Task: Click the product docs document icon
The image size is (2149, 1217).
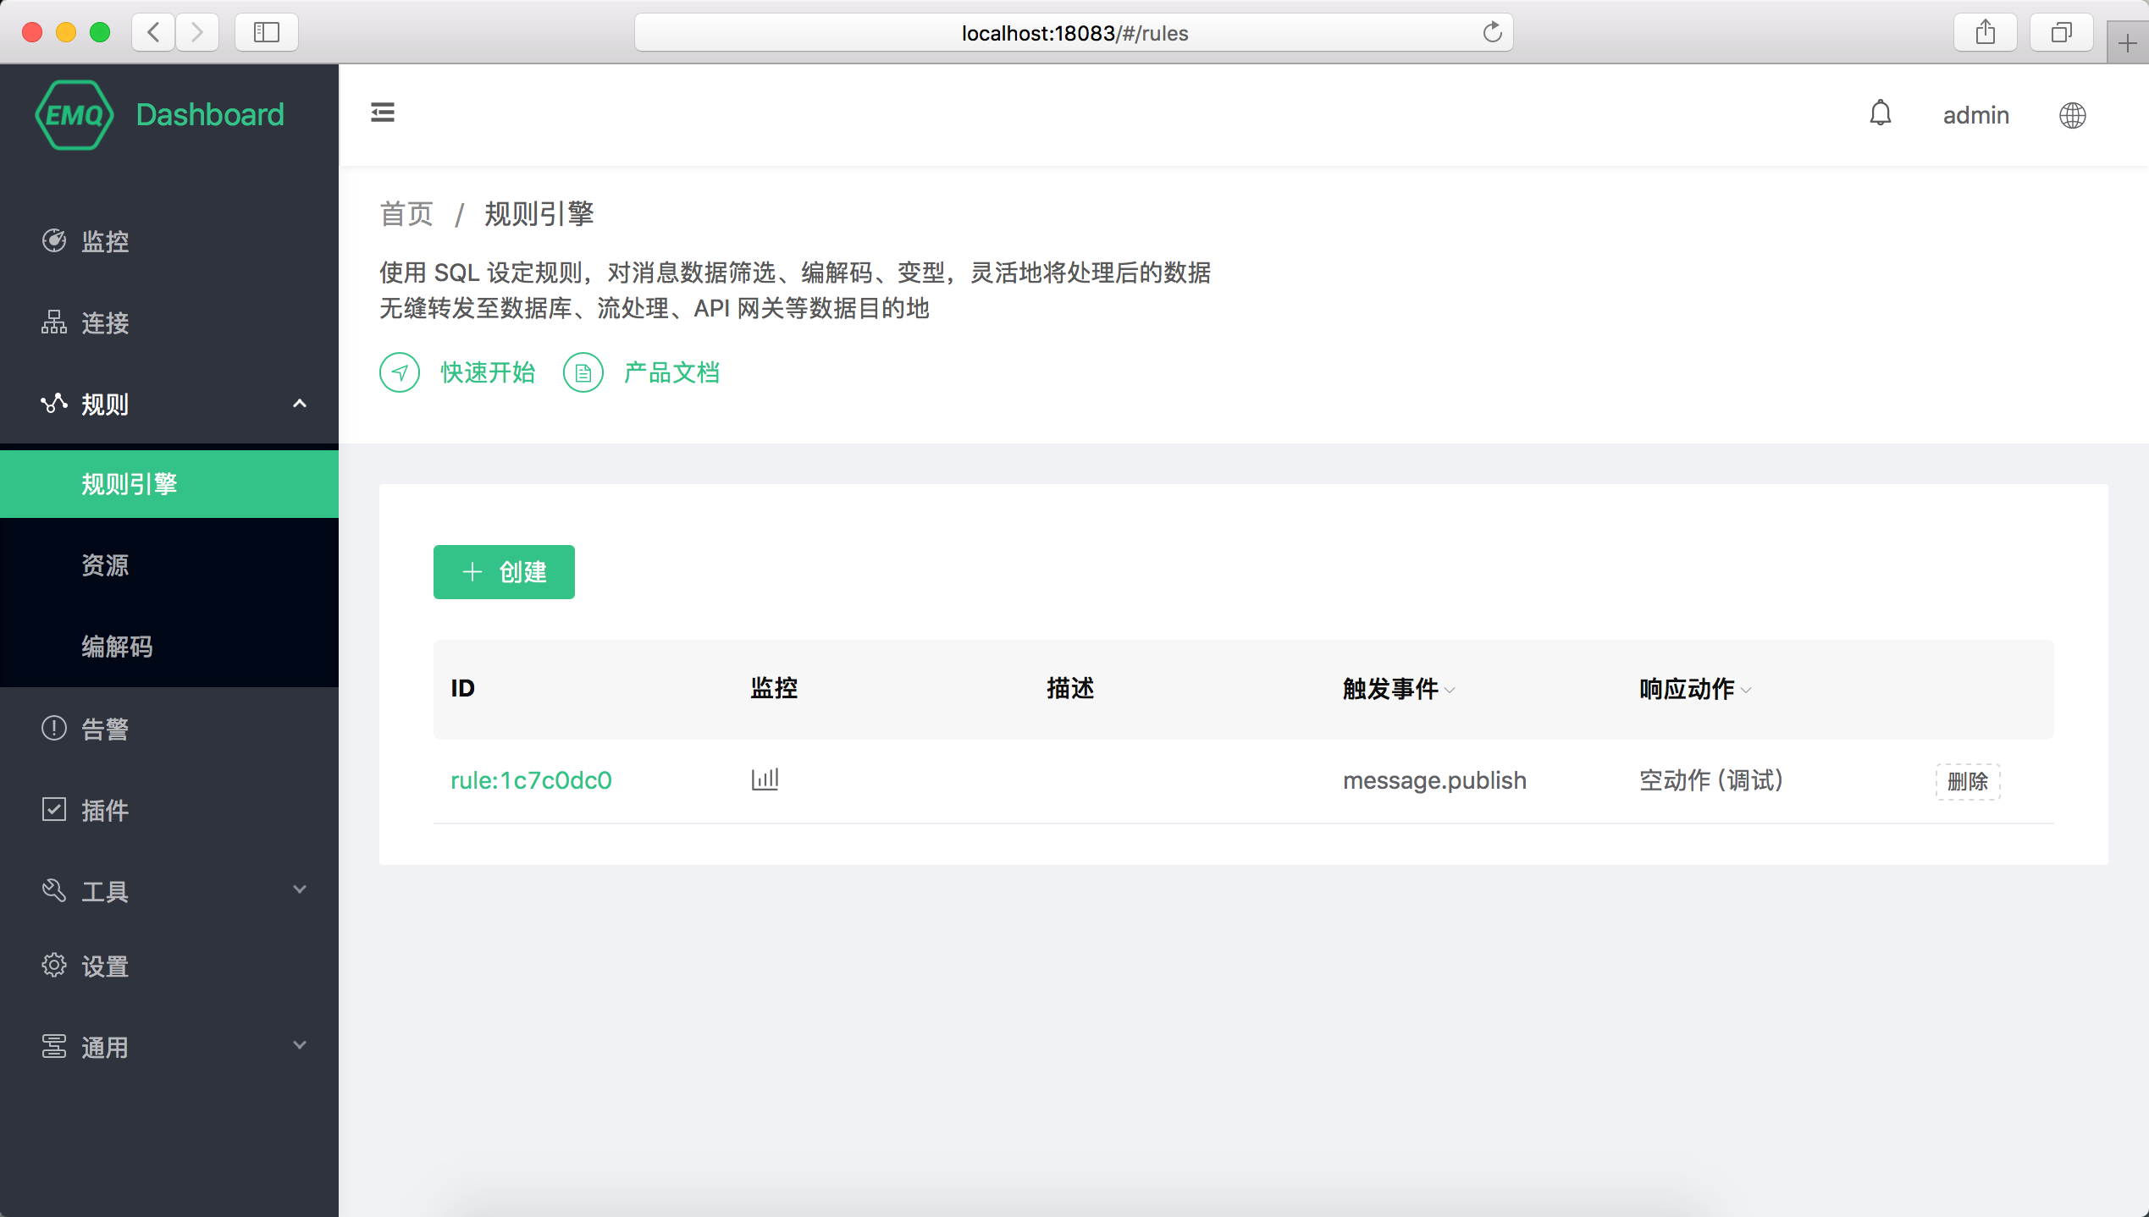Action: tap(583, 372)
